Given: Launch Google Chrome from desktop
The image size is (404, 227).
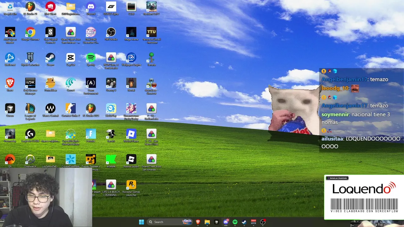Looking at the screenshot, I should (x=30, y=34).
